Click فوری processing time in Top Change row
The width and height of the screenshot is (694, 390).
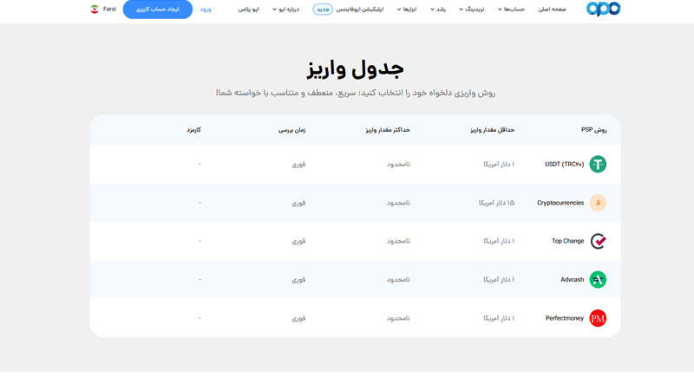tap(298, 241)
